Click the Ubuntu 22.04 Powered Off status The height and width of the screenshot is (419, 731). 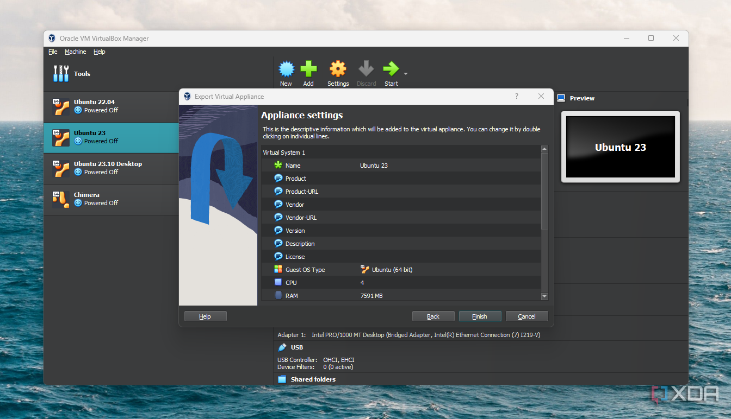[101, 110]
